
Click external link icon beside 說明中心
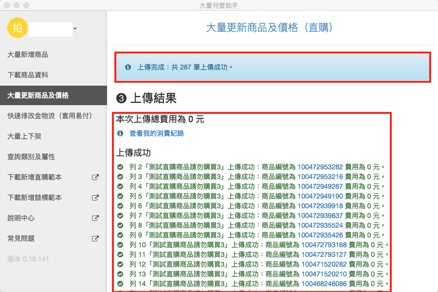pyautogui.click(x=95, y=218)
